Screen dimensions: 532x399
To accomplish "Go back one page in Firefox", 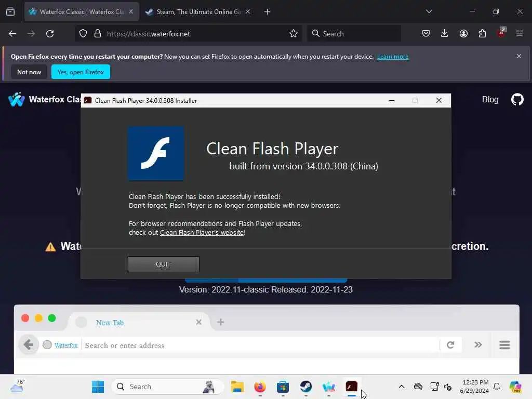I will 12,34.
